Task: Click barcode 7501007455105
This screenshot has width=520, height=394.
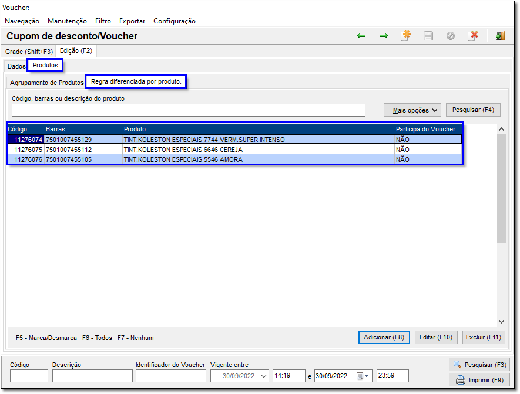Action: 69,159
